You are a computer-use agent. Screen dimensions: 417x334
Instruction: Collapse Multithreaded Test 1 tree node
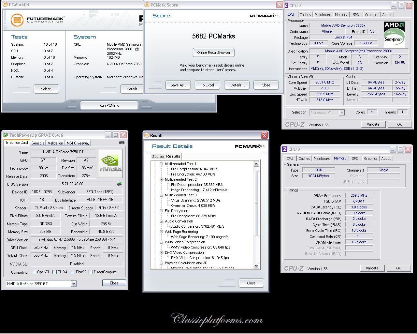pyautogui.click(x=161, y=164)
